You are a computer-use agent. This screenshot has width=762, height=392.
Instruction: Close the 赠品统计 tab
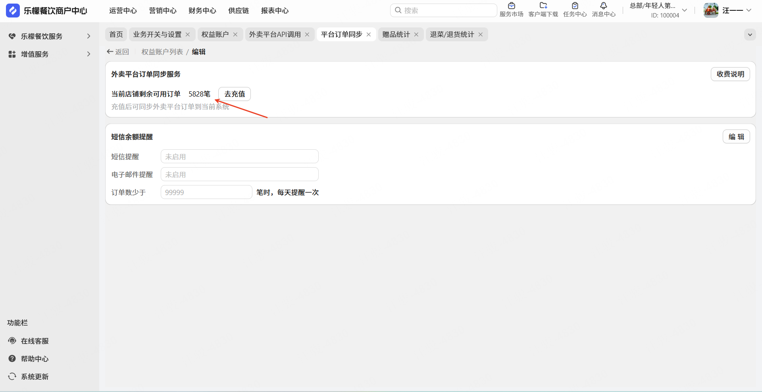click(416, 35)
